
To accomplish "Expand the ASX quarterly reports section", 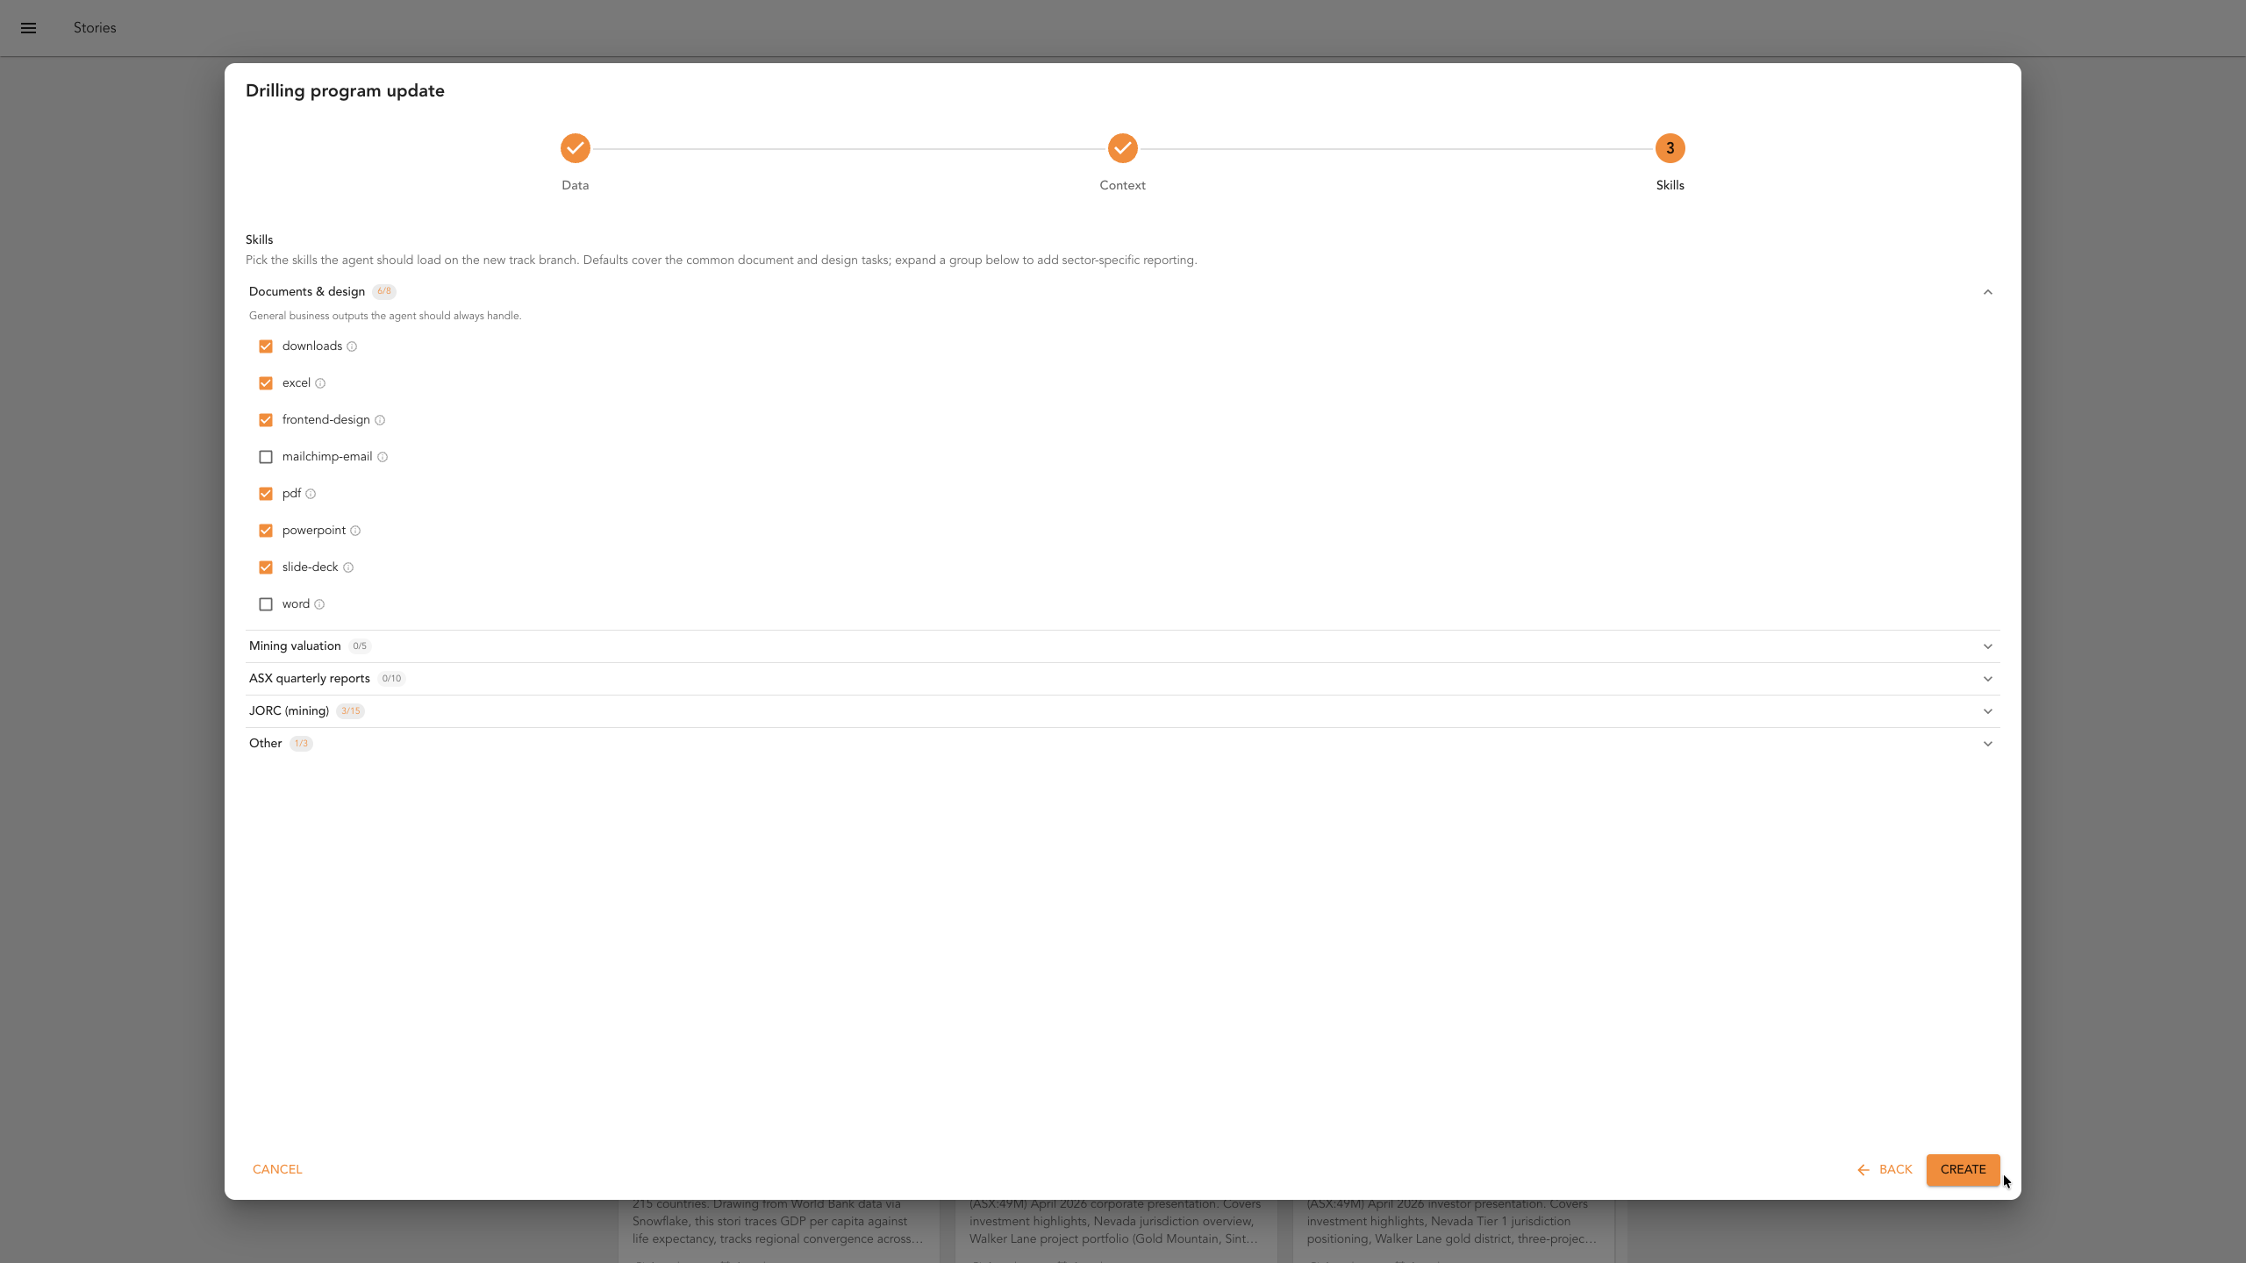I will pyautogui.click(x=1123, y=679).
